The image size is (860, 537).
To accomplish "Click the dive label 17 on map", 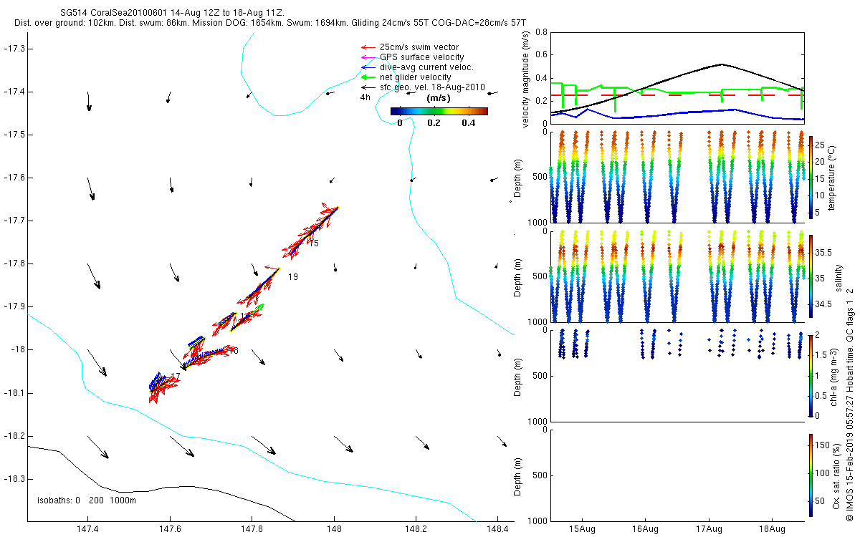I will click(x=175, y=377).
